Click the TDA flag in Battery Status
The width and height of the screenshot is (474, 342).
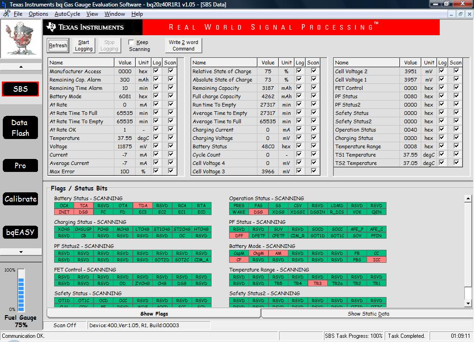143,205
